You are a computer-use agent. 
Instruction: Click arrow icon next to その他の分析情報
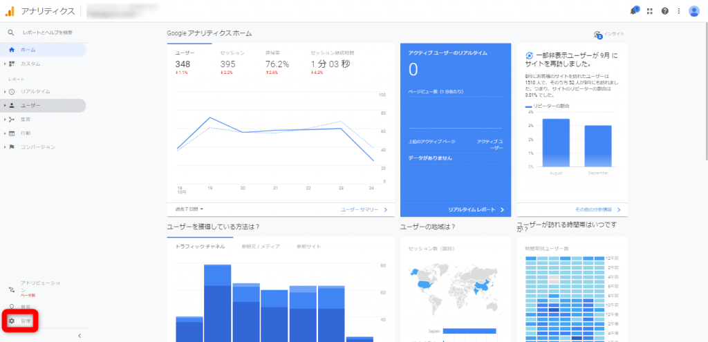619,210
